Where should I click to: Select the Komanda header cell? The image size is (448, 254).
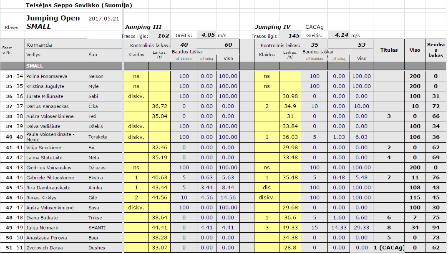(x=40, y=45)
